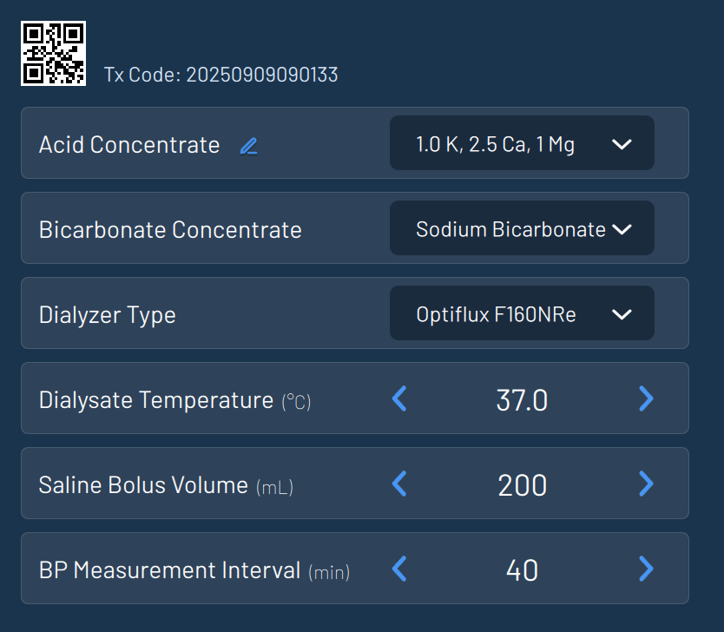724x632 pixels.
Task: Click the chevron next to Optiflux F160NRe
Action: (x=622, y=314)
